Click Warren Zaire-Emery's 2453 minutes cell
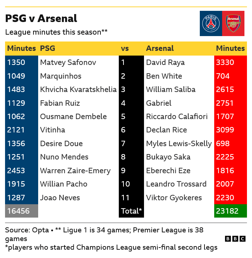 (x=22, y=171)
